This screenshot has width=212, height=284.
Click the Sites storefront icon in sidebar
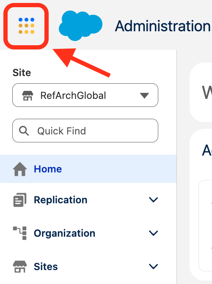pos(20,266)
